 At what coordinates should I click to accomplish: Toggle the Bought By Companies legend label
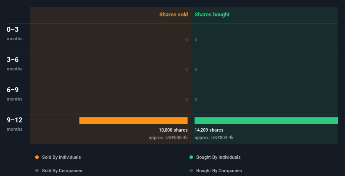click(x=219, y=171)
